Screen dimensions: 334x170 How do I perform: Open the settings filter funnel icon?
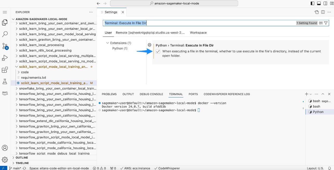pos(326,23)
